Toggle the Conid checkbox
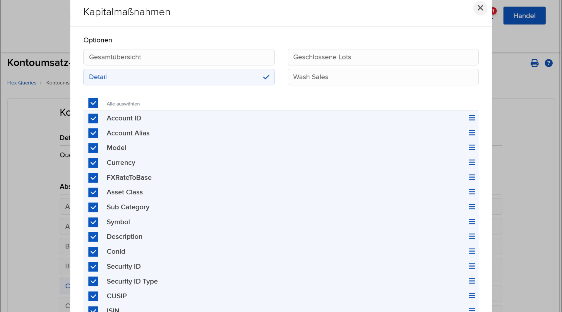 93,252
